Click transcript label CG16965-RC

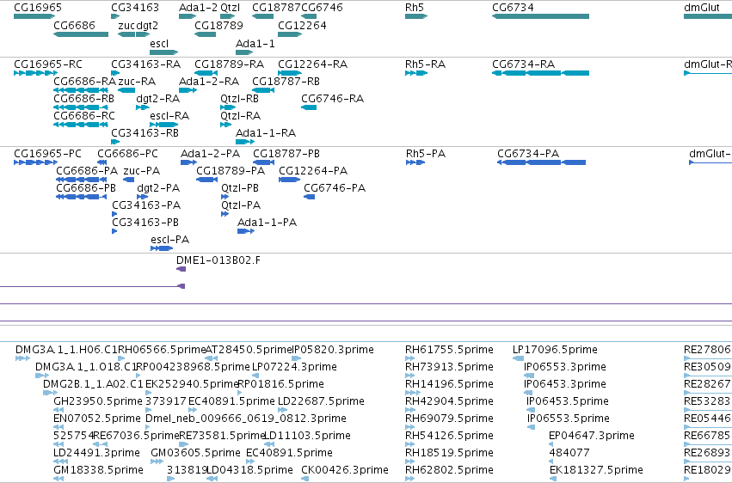pos(48,64)
